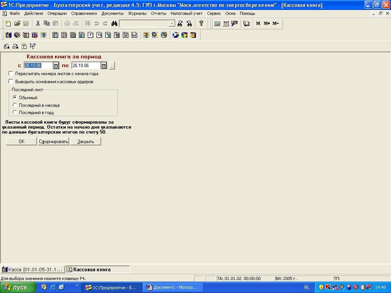Click the movie camera toolbar icon
This screenshot has width=391, height=293.
[155, 35]
